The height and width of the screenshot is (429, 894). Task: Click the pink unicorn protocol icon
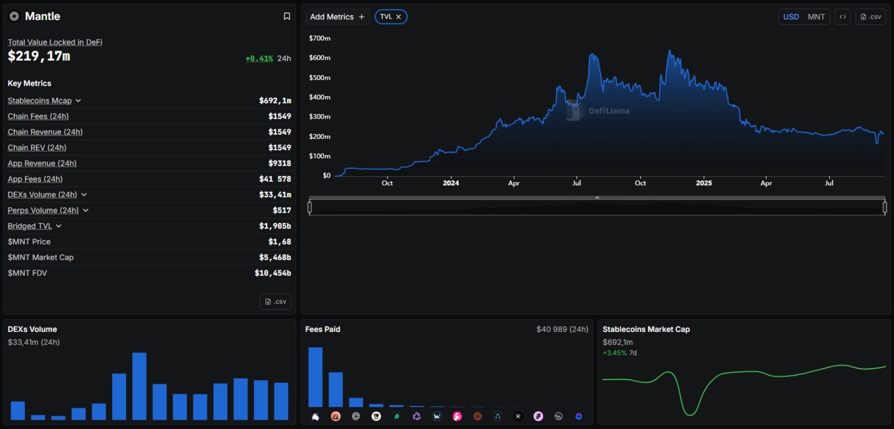click(457, 416)
